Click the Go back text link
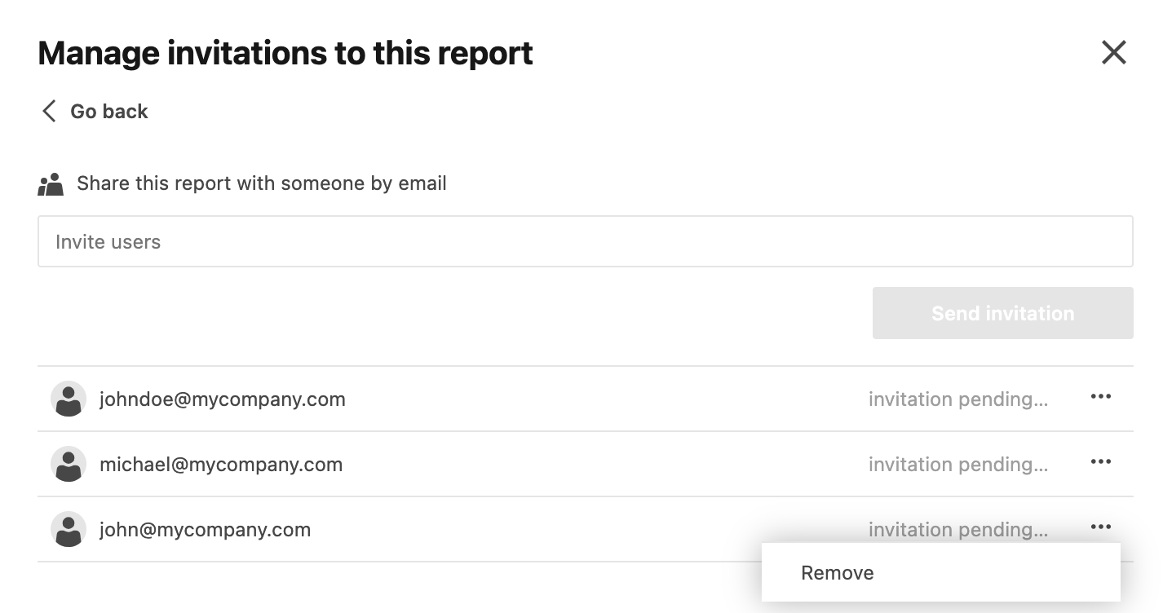Viewport: 1163px width, 613px height. click(x=109, y=111)
